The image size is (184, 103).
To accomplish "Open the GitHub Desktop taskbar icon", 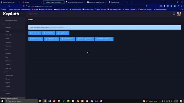I will click(x=101, y=101).
